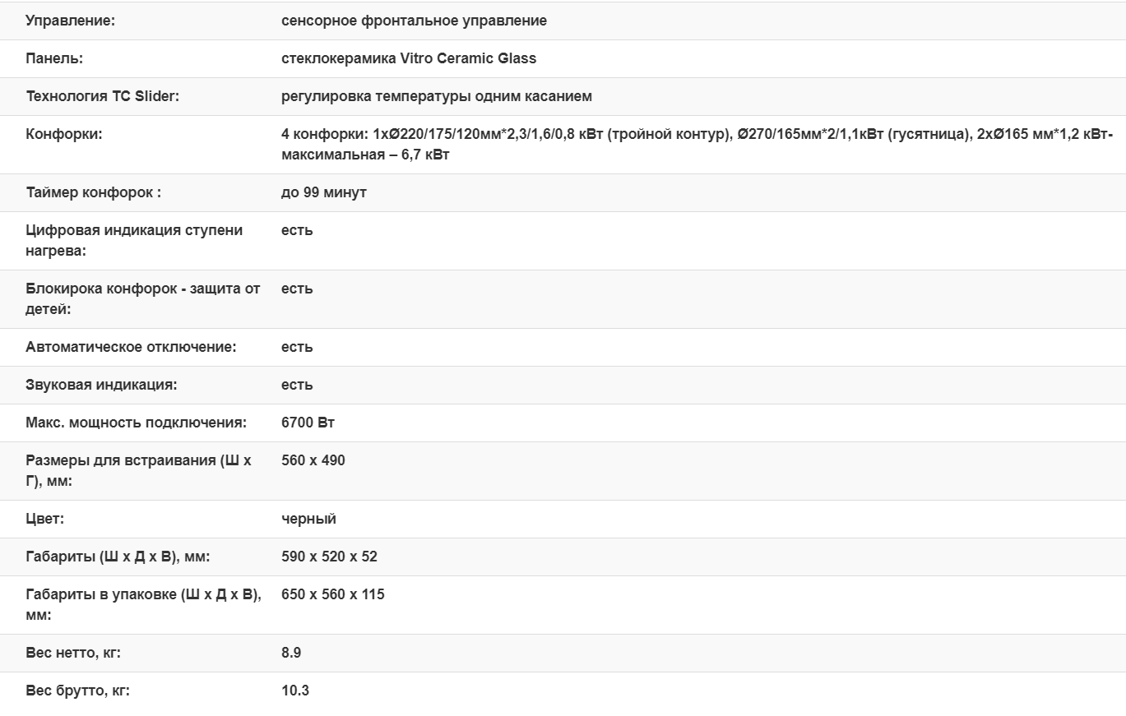This screenshot has height=716, width=1126.
Task: Click the "Панель:" specification label
Action: tap(54, 58)
